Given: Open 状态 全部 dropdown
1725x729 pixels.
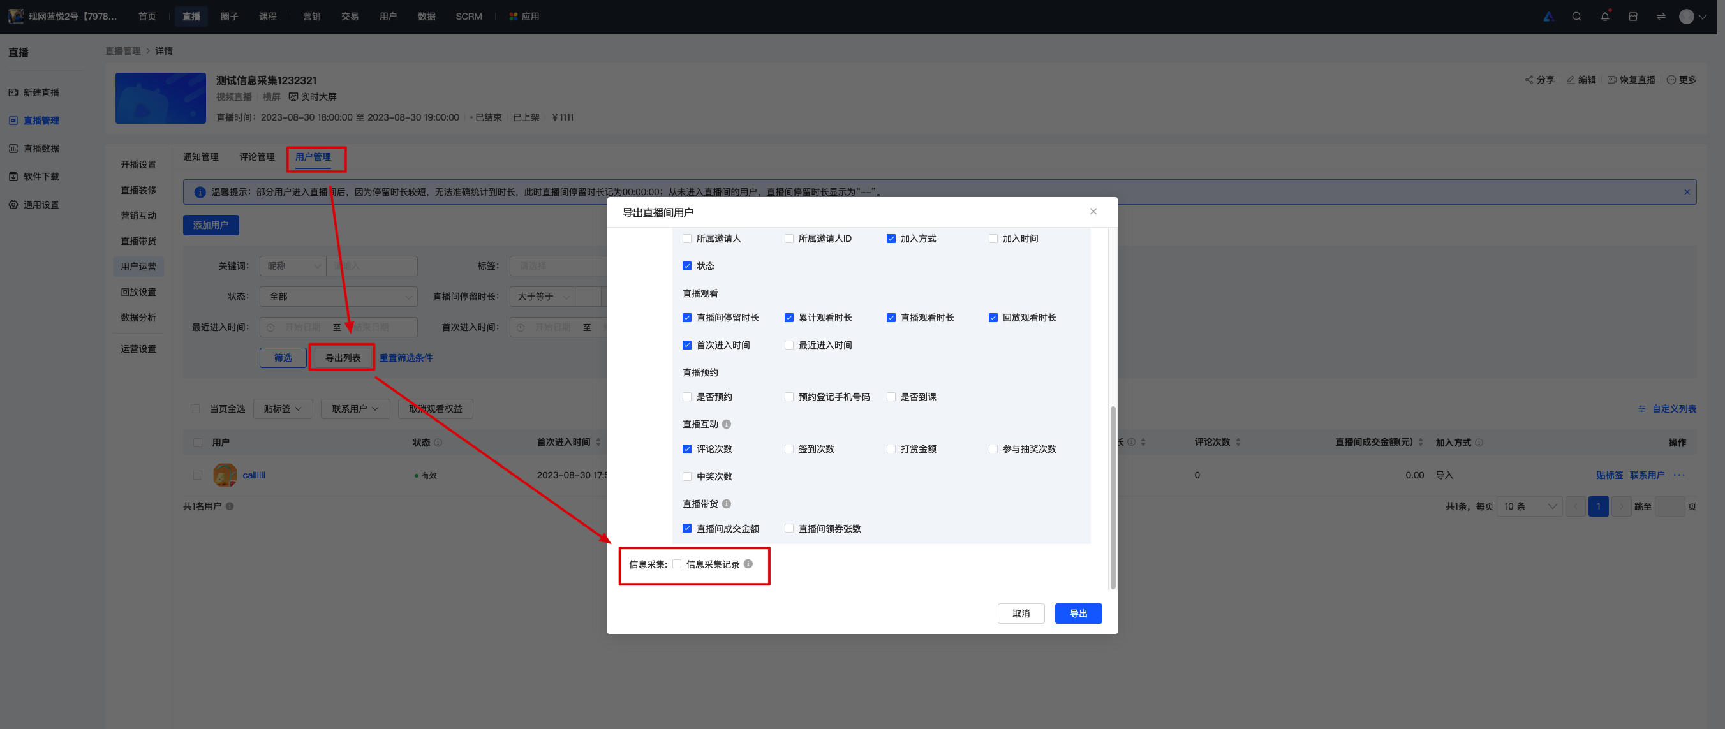Looking at the screenshot, I should point(338,297).
